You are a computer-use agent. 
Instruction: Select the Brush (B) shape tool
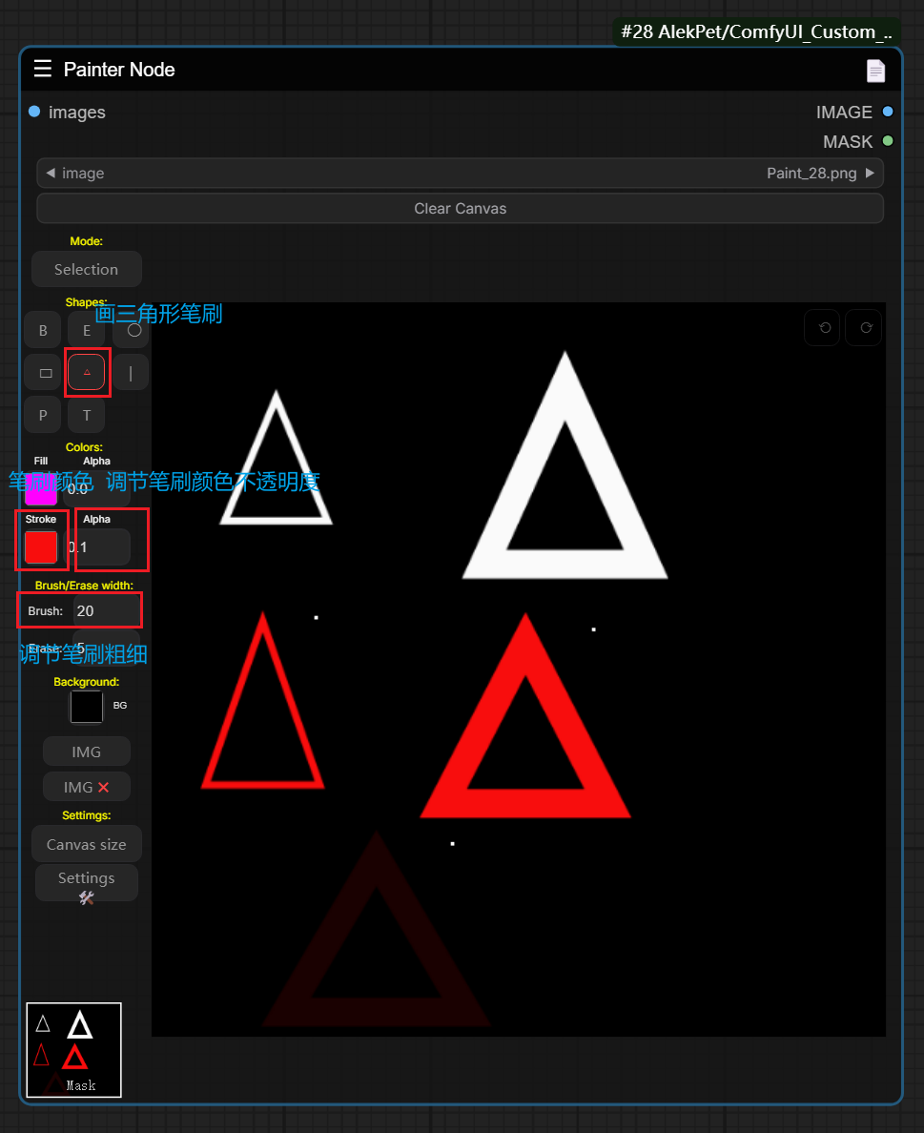43,331
